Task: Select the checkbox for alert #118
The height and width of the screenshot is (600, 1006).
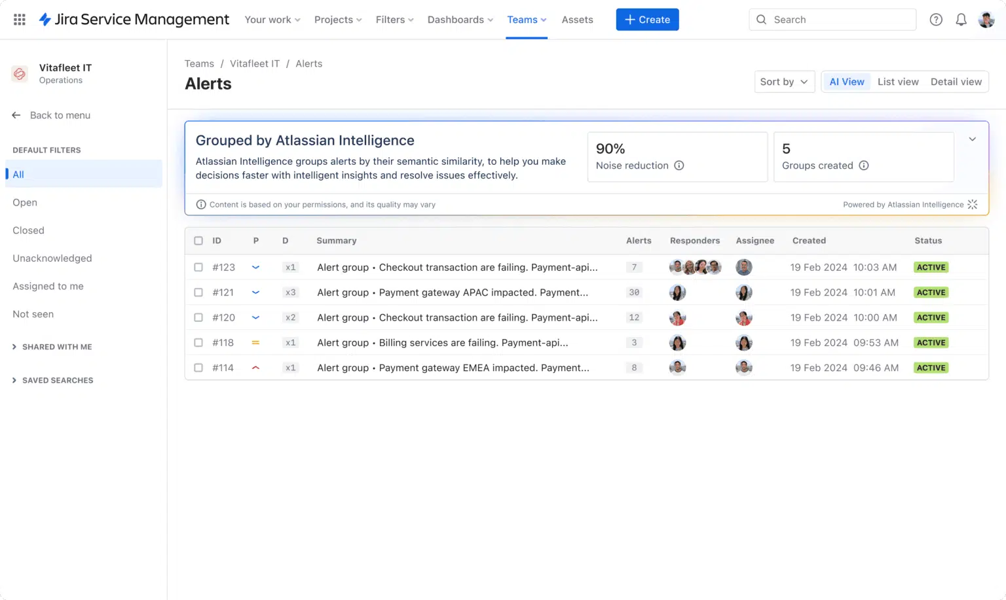Action: coord(198,343)
